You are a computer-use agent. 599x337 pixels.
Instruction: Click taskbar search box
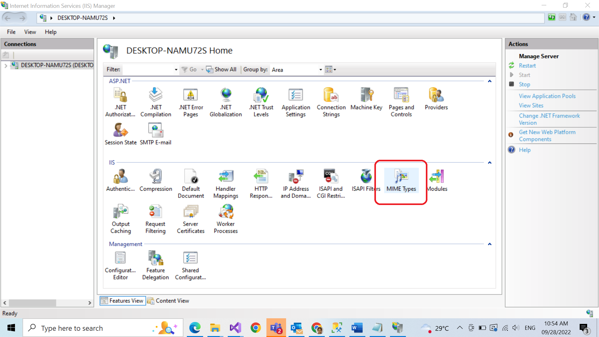[103, 328]
